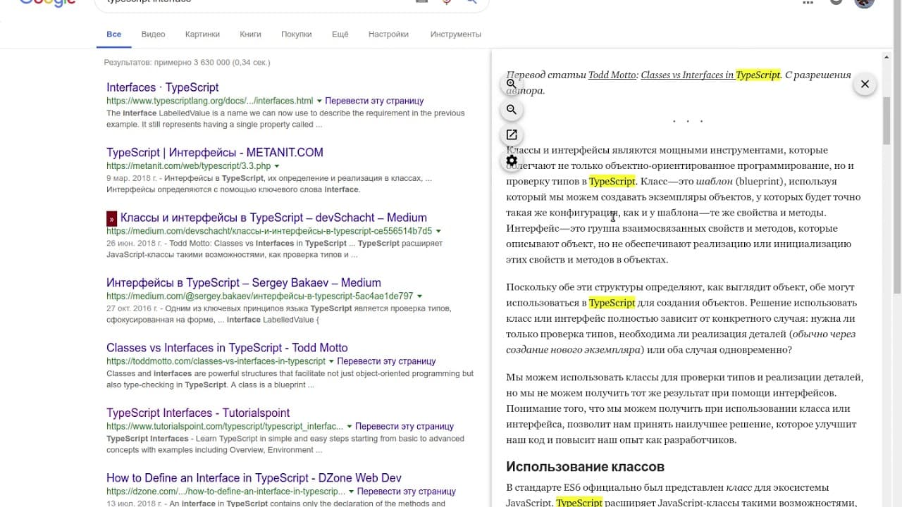
Task: Expand options arrow for tutorialspoint.com result
Action: [350, 427]
